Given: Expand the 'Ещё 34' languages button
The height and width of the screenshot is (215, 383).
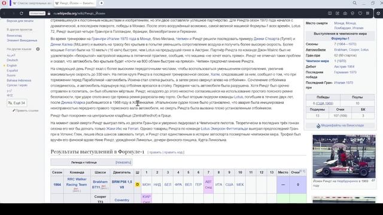Looking at the screenshot, I should point(17,103).
